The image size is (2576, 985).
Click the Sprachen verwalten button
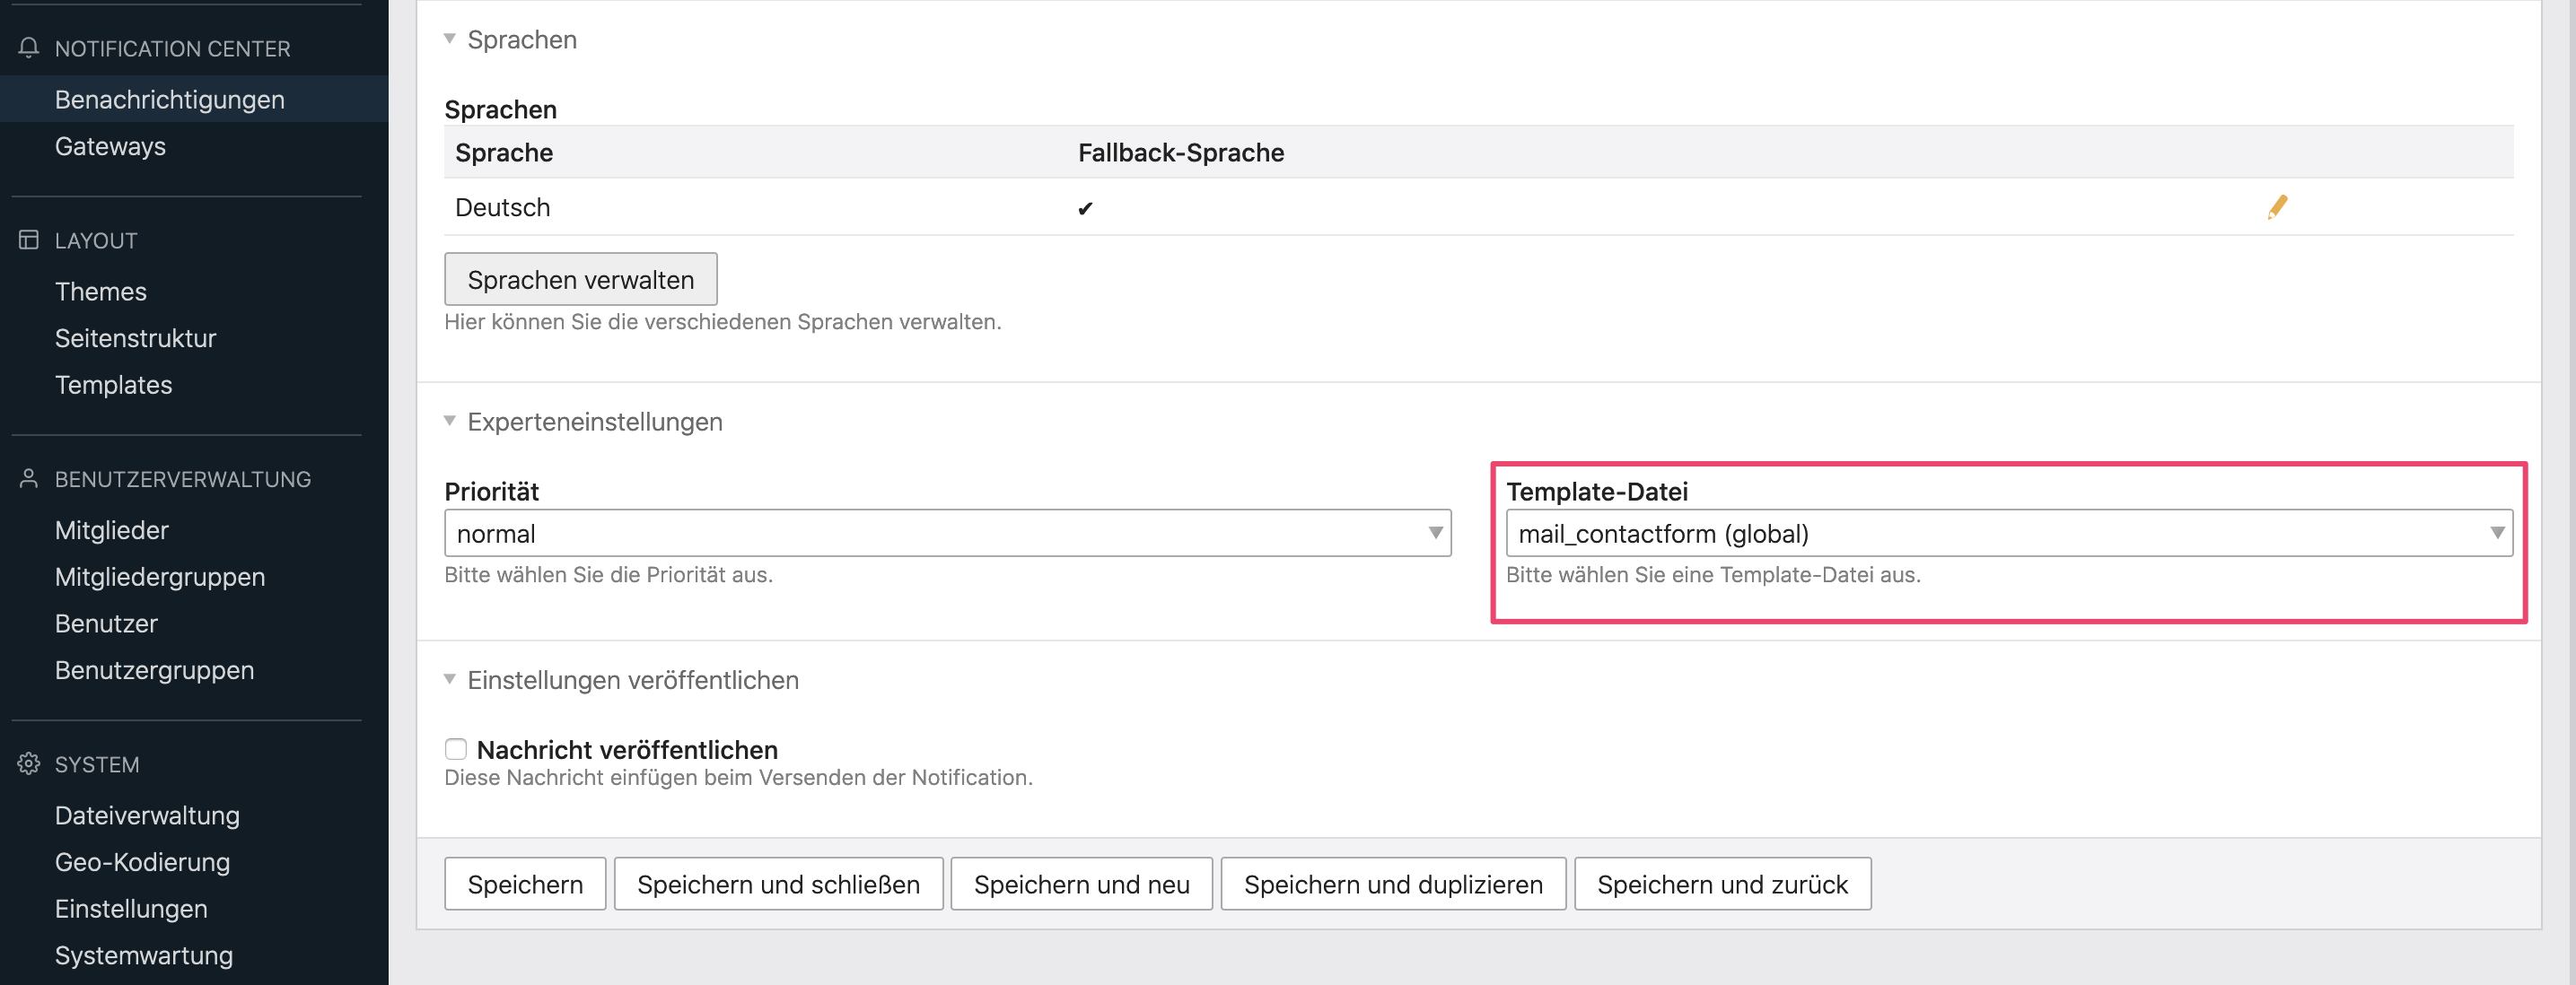580,279
